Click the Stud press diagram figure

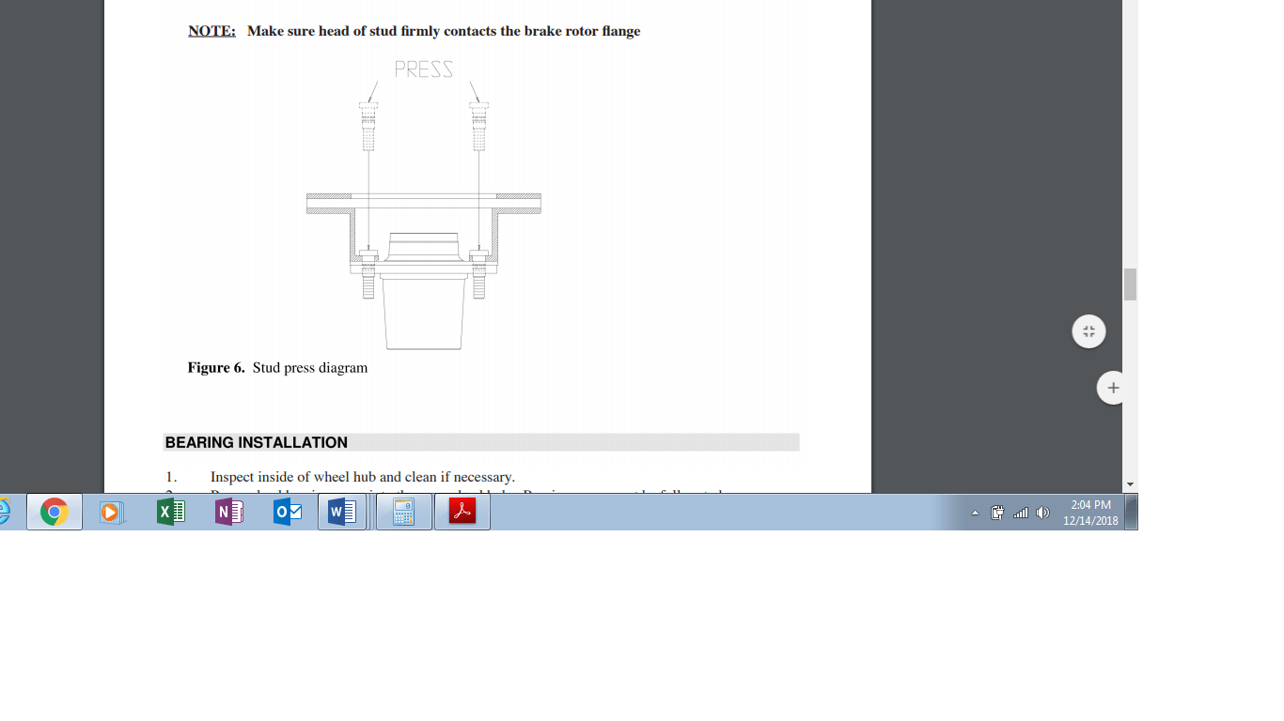[424, 207]
